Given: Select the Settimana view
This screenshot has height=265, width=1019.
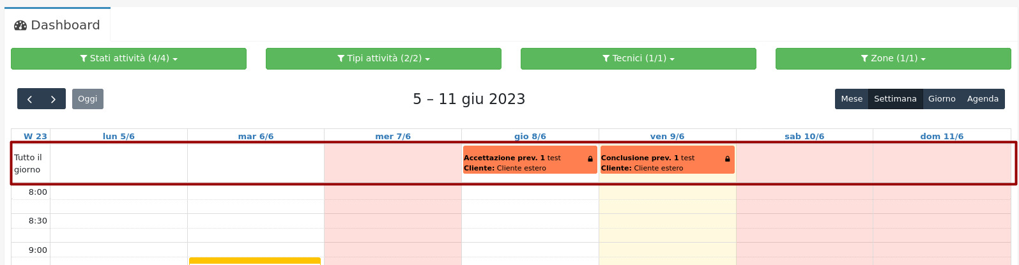Looking at the screenshot, I should tap(895, 99).
